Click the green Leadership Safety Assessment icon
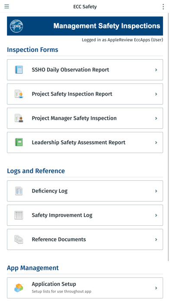 click(19, 142)
